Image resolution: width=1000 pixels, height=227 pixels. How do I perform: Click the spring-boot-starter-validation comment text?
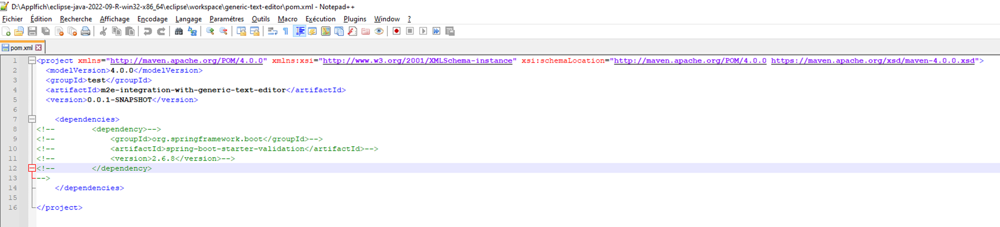(x=235, y=149)
